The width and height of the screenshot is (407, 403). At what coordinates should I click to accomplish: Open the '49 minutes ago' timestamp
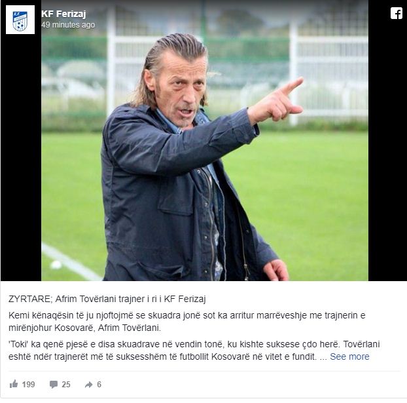68,25
